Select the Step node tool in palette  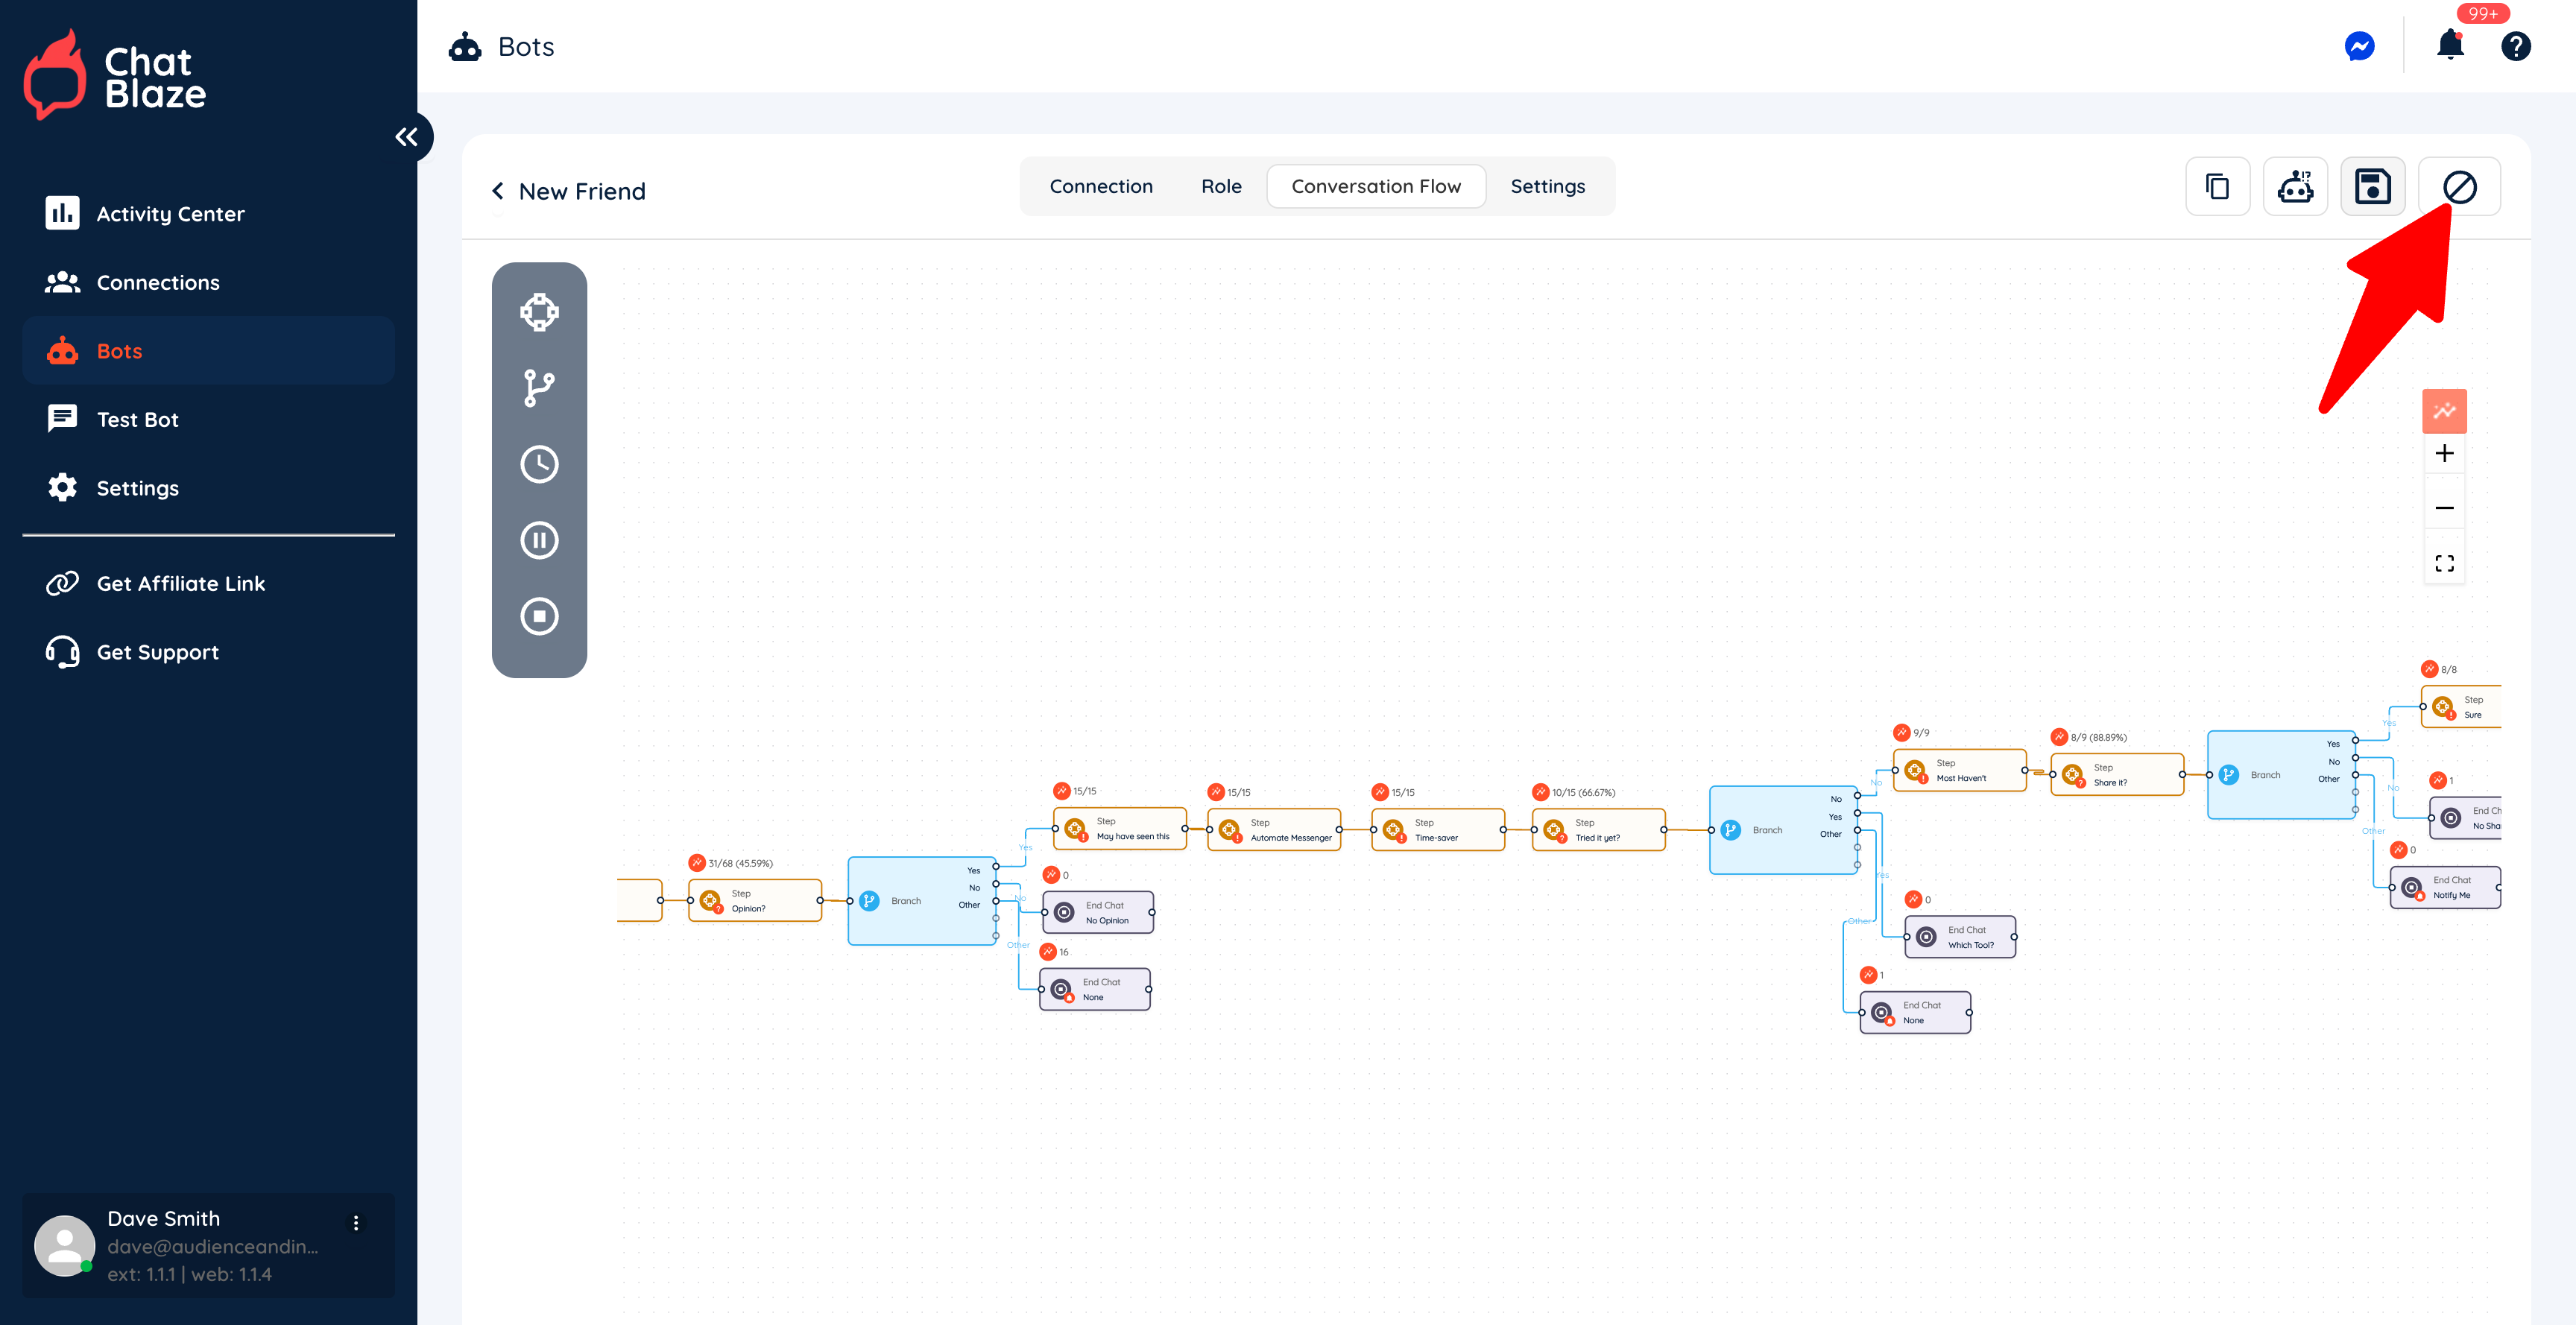pyautogui.click(x=539, y=312)
